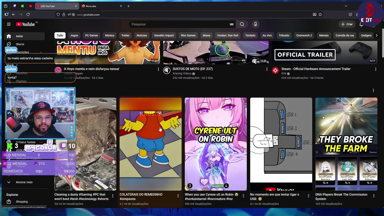Select the Trailer filter chip

click(125, 35)
